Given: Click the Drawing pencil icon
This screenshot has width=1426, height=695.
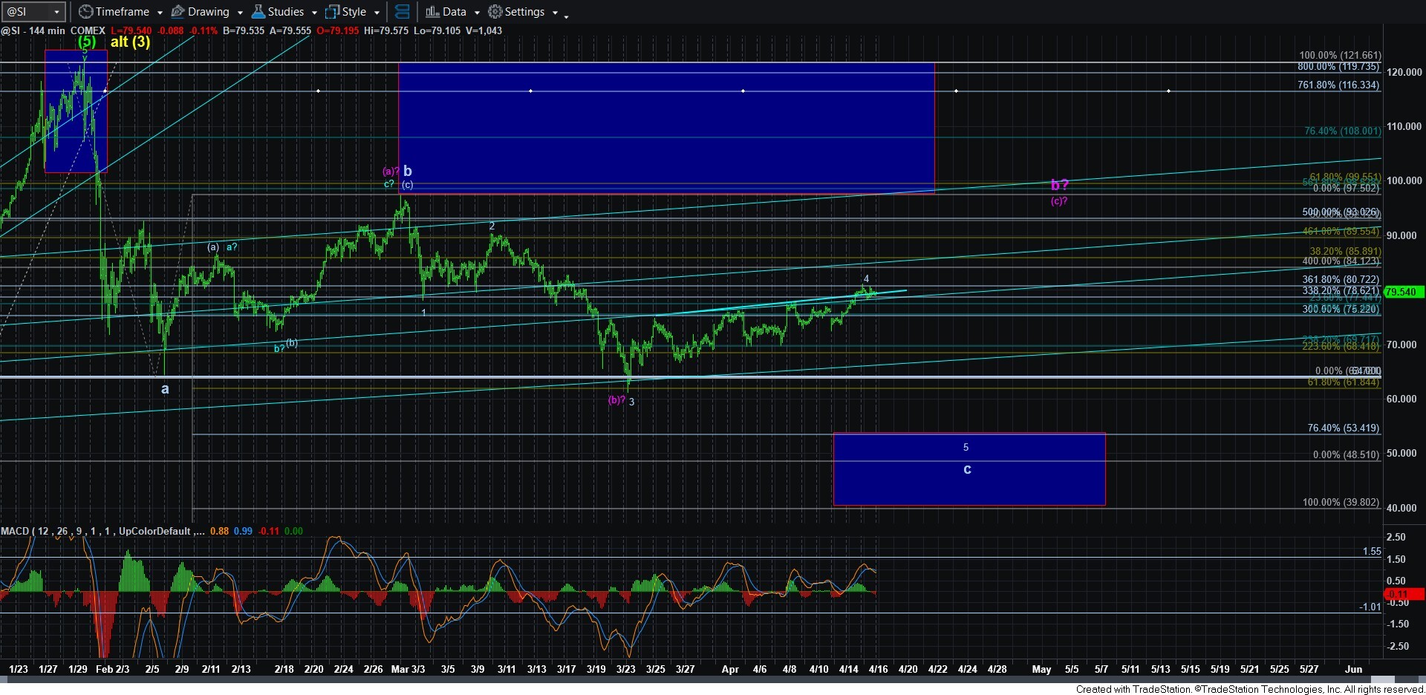Looking at the screenshot, I should click(178, 12).
